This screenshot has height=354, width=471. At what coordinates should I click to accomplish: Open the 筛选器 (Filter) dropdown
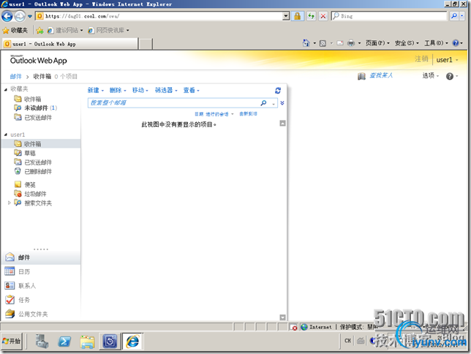pos(166,90)
